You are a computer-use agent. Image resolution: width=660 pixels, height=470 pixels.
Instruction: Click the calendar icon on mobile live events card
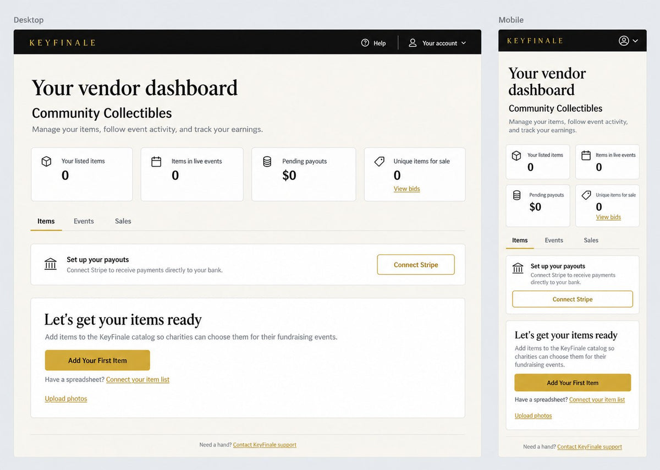[586, 155]
